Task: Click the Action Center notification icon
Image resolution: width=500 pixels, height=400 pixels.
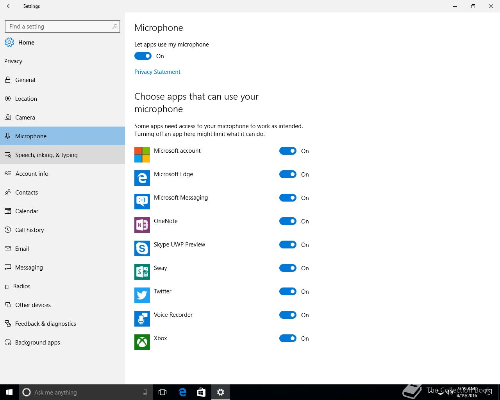Action: coord(489,392)
